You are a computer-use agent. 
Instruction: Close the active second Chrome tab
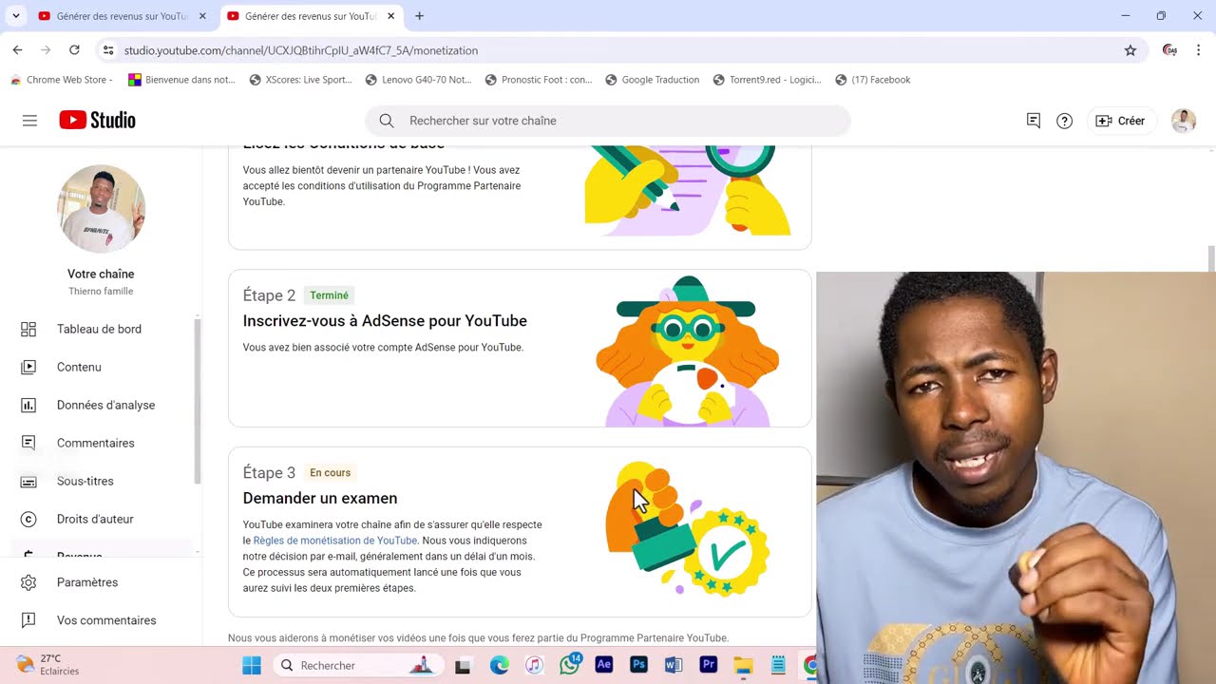click(x=390, y=16)
